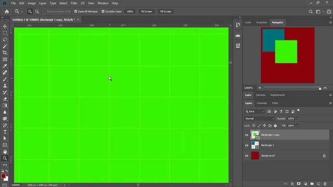Open the Fill slider dropdown arrow

tap(298, 126)
